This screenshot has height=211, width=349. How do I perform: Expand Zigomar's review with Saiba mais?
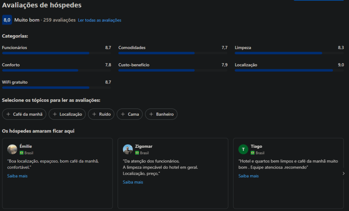coord(133,182)
